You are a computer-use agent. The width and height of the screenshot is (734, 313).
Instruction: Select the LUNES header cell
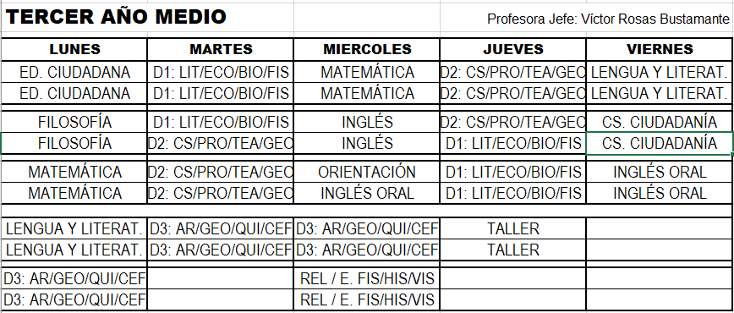click(74, 49)
